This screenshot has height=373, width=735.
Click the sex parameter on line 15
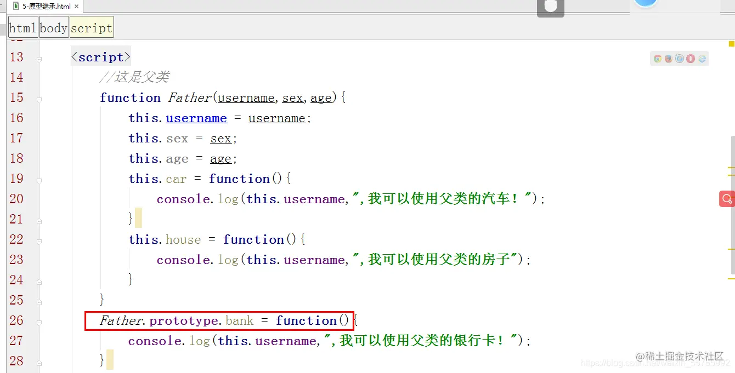[x=292, y=98]
